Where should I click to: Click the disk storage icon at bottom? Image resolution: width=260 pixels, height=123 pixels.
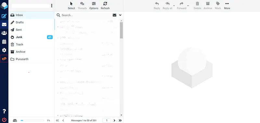click(x=15, y=120)
